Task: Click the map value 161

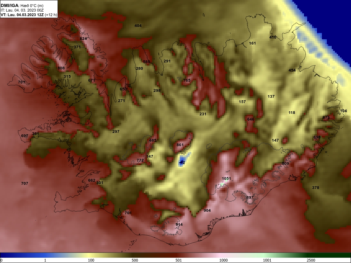Action: click(252, 43)
